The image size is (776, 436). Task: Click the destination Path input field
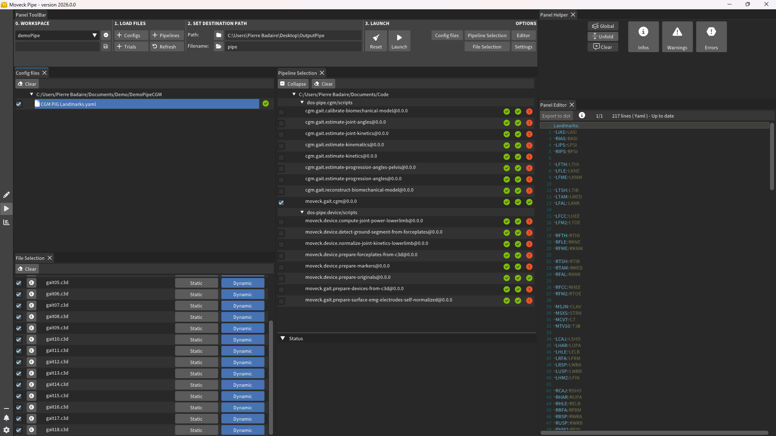point(293,35)
